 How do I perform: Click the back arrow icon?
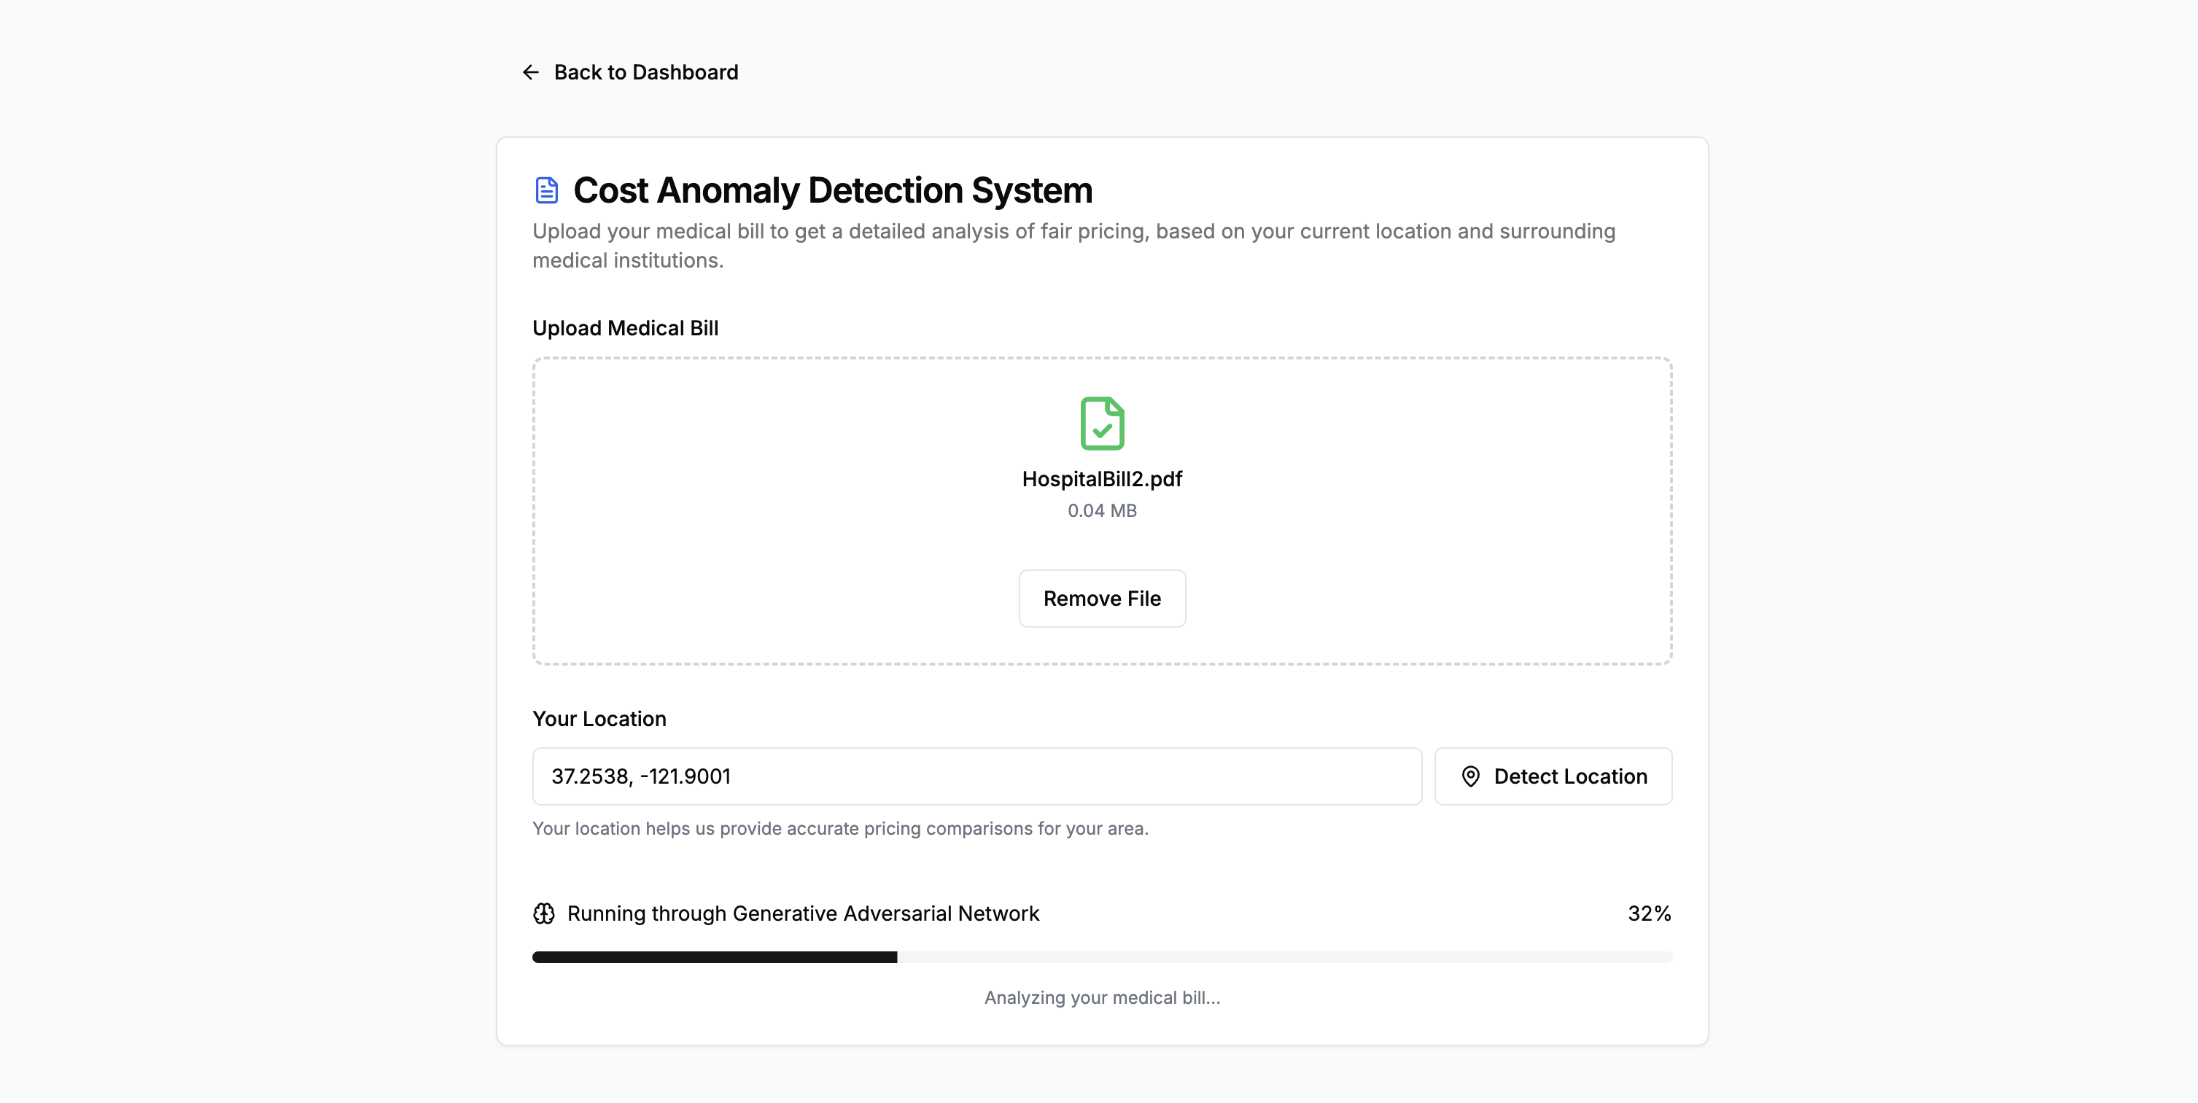530,72
